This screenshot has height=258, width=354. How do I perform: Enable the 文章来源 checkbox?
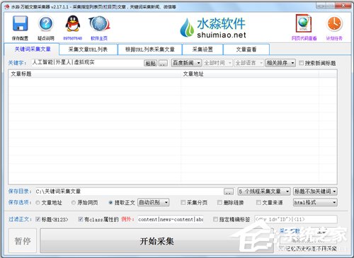pos(258,202)
